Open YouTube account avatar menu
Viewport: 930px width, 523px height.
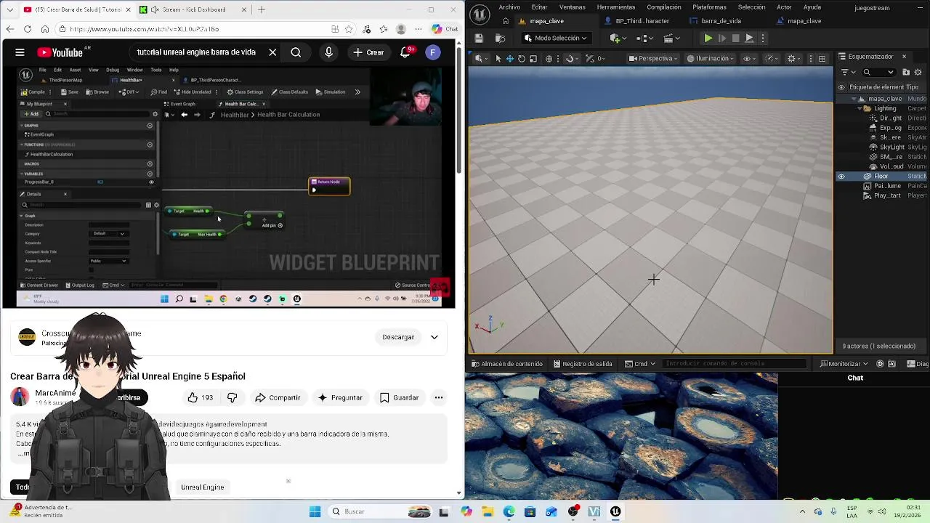point(433,52)
